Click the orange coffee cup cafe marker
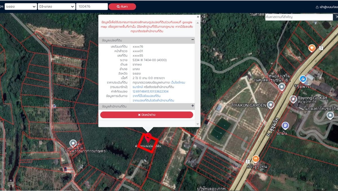 pyautogui.click(x=312, y=48)
